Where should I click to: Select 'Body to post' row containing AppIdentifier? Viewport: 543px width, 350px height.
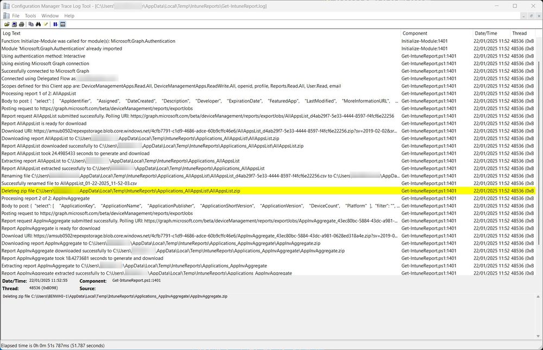point(268,101)
